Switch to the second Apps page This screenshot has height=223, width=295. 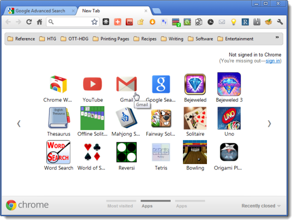coord(190,204)
